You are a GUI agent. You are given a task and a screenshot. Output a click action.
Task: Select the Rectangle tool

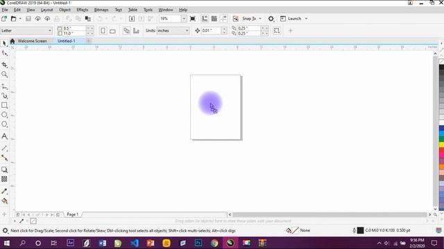4,105
